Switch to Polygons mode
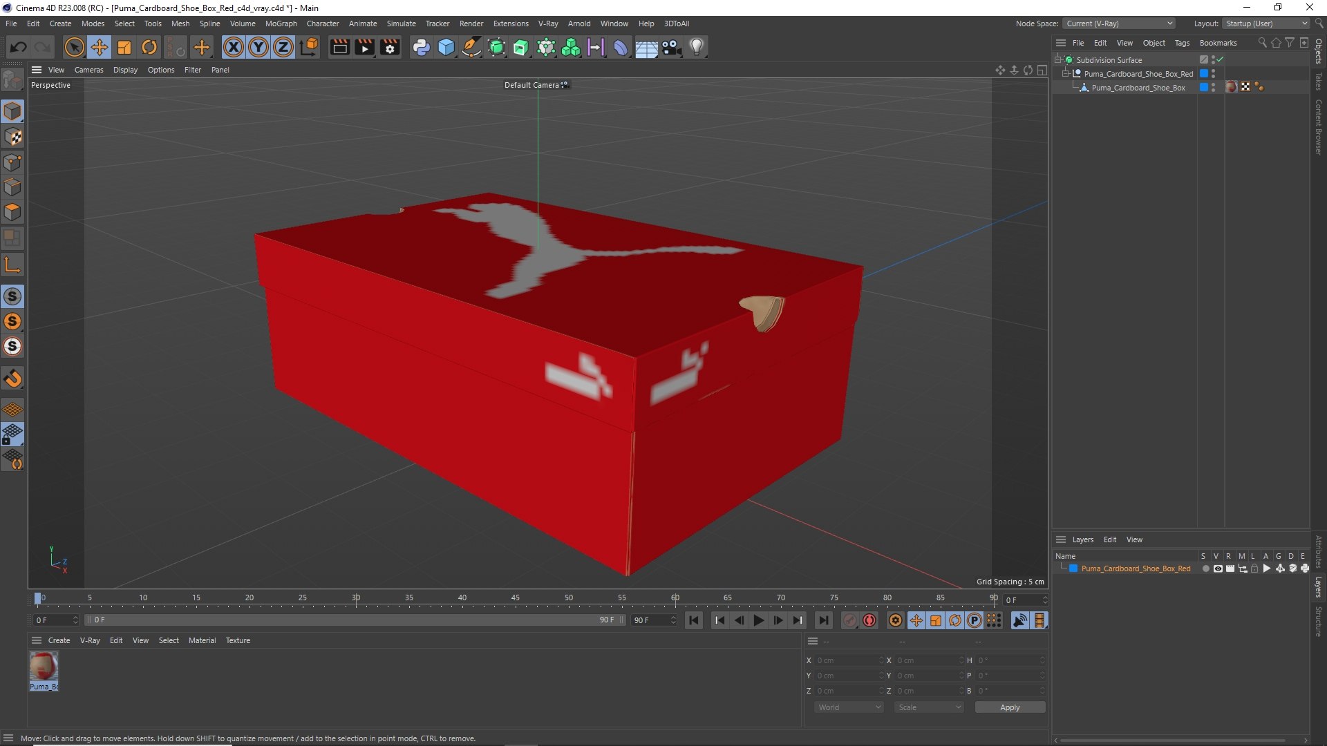This screenshot has height=746, width=1327. 12,212
